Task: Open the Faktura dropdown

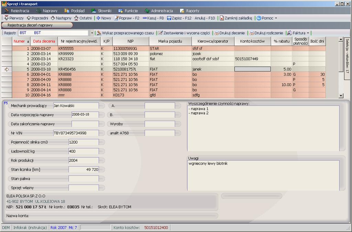Action: [x=298, y=33]
